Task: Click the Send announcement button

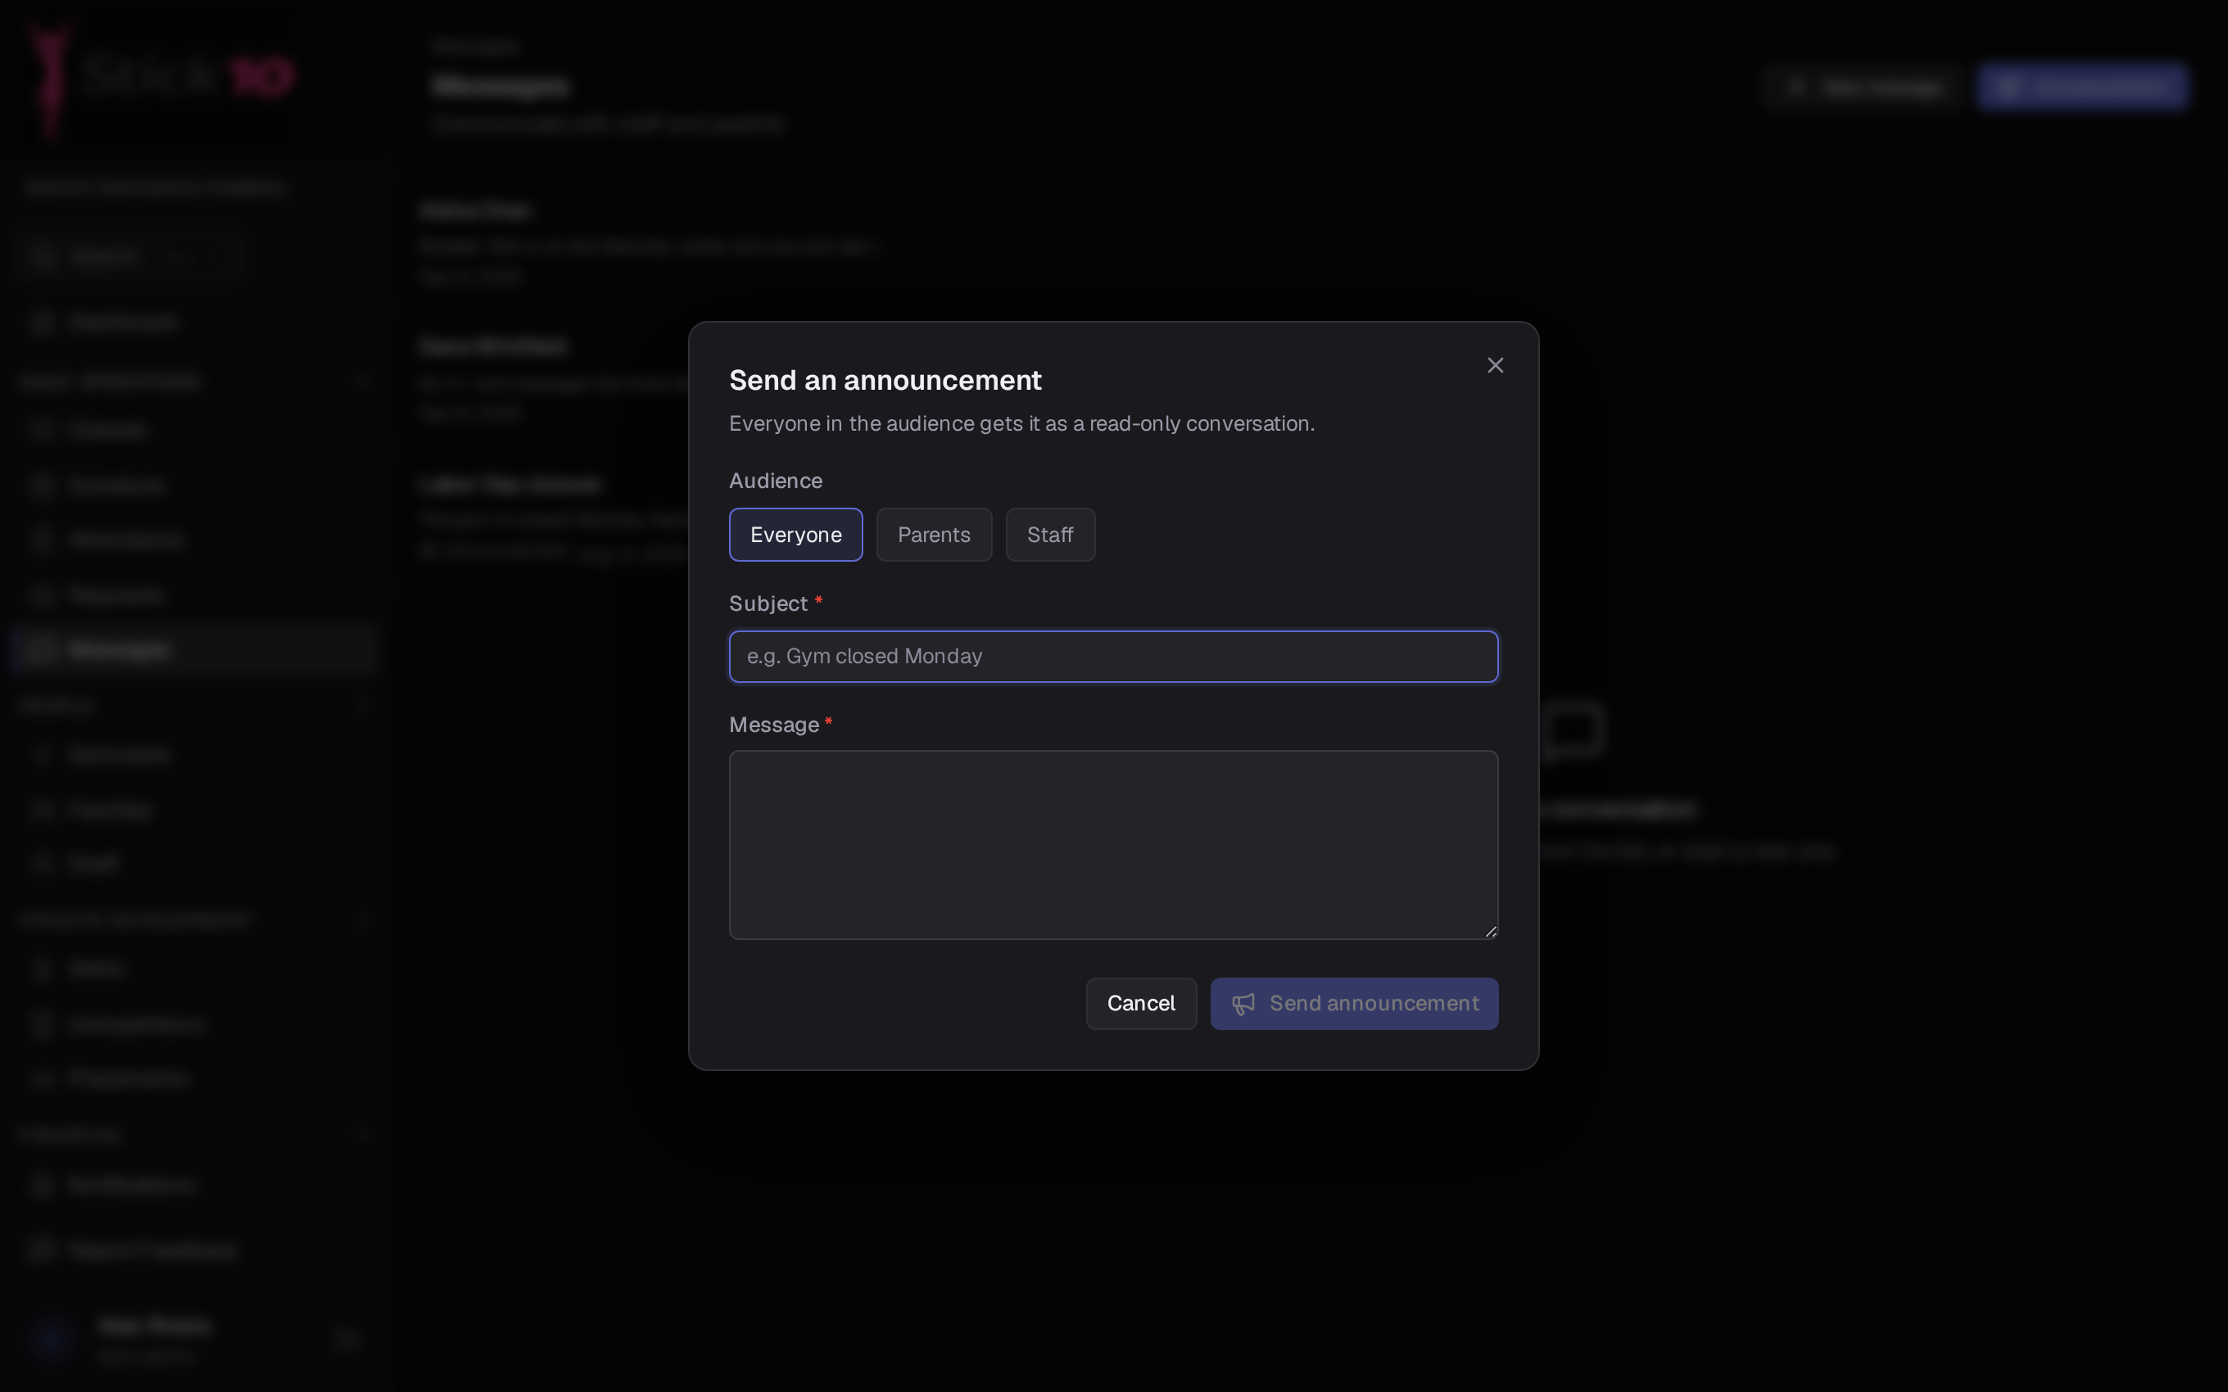Action: [x=1353, y=1004]
